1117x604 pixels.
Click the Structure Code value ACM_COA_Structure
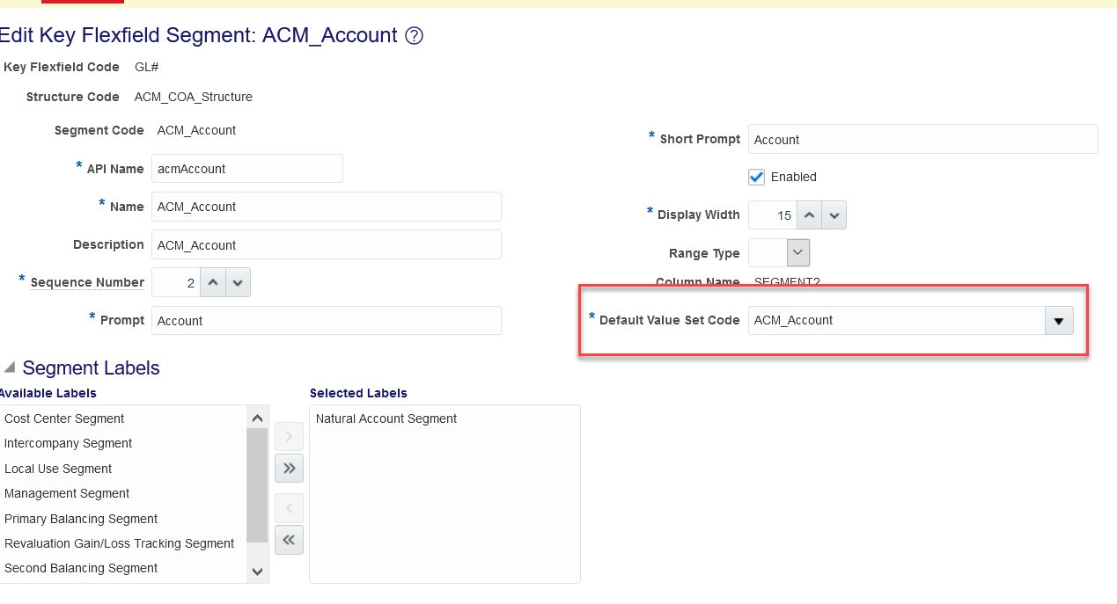[194, 97]
